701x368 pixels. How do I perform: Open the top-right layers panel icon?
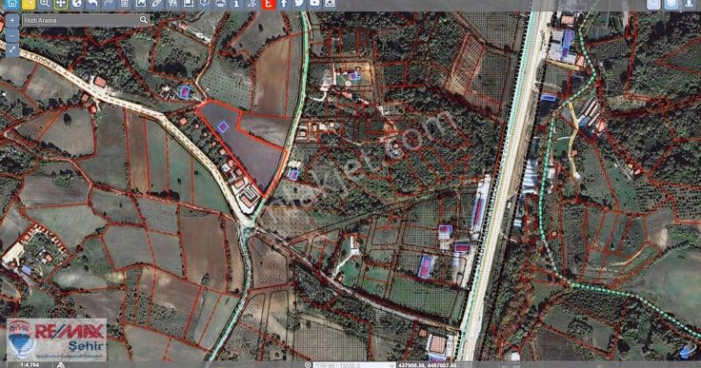click(x=671, y=4)
